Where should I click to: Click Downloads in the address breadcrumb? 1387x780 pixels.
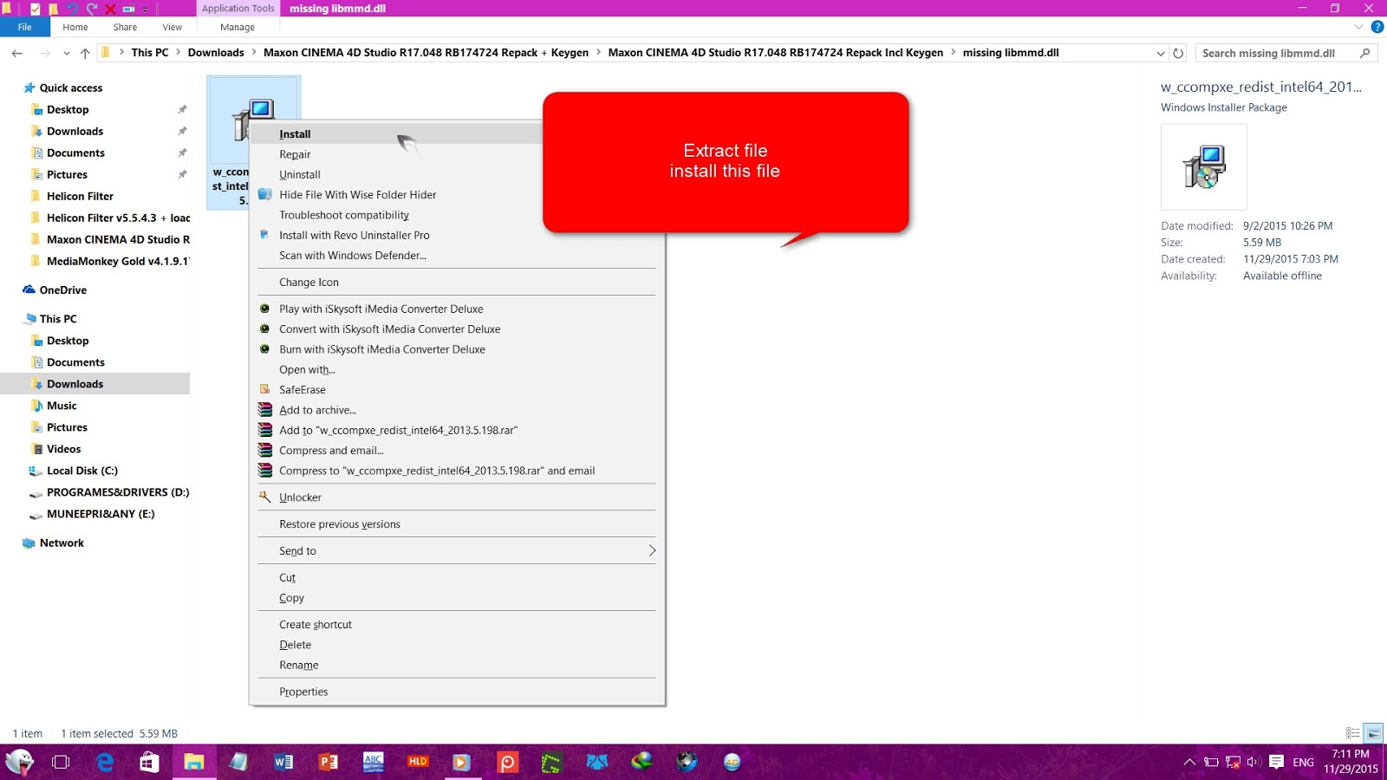point(216,53)
